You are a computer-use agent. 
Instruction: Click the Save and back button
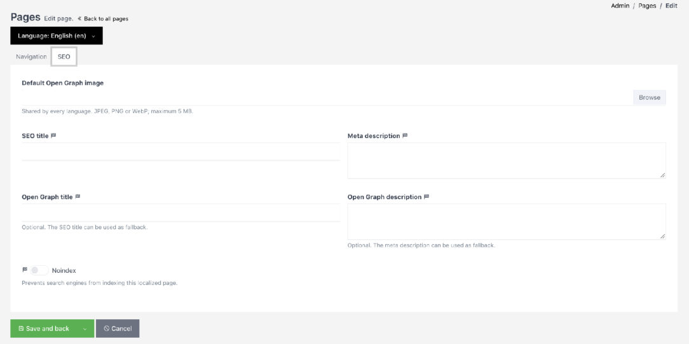pyautogui.click(x=44, y=329)
